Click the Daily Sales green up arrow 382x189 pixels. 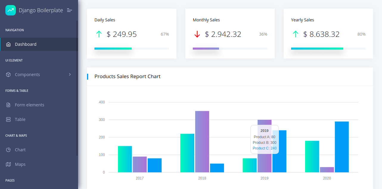[99, 34]
